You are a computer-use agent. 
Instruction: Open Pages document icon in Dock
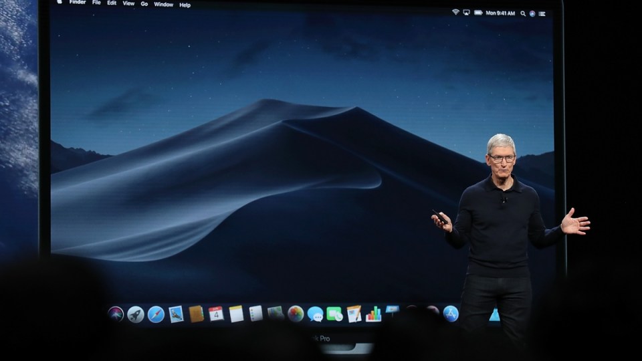tap(354, 314)
